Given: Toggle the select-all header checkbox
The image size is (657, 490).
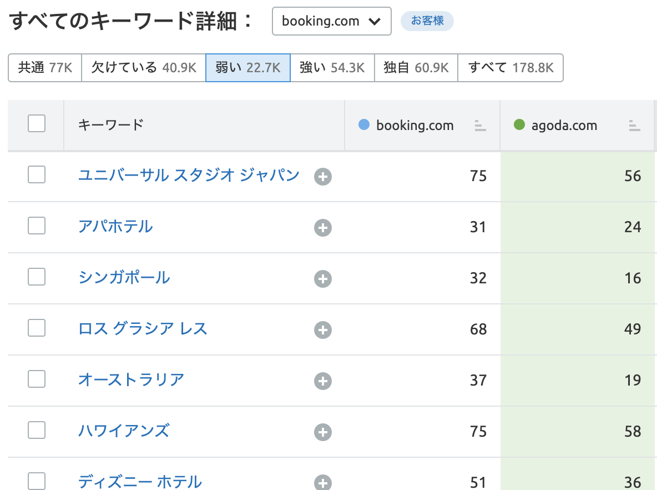Looking at the screenshot, I should point(37,123).
